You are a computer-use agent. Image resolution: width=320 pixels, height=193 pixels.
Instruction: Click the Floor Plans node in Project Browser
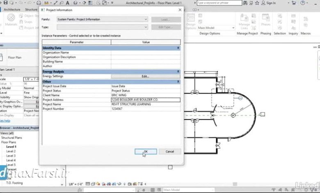click(8, 142)
